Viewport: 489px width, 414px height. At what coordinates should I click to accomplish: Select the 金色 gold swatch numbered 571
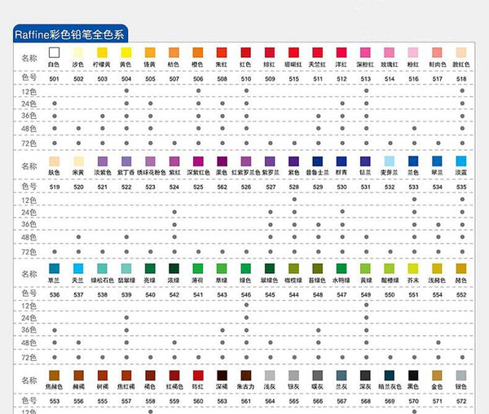438,374
